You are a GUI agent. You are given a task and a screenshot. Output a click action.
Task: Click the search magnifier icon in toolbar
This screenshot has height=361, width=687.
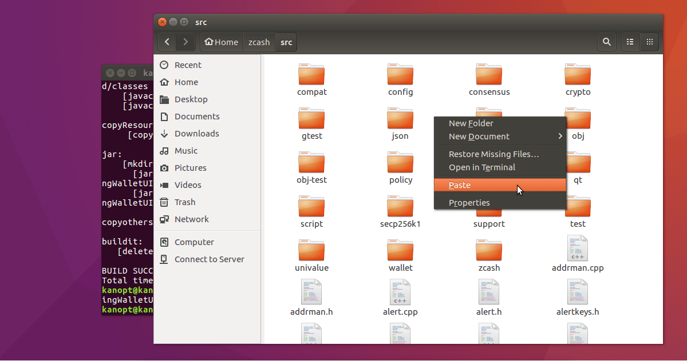tap(607, 42)
